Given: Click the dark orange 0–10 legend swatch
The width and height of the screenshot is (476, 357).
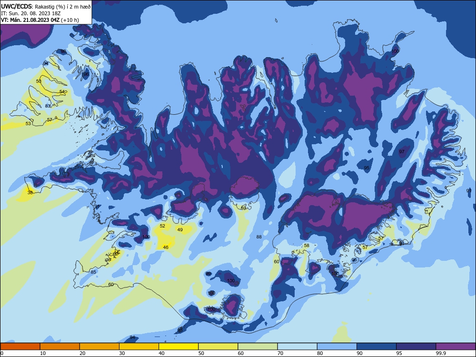Looking at the screenshot, I should 20,347.
